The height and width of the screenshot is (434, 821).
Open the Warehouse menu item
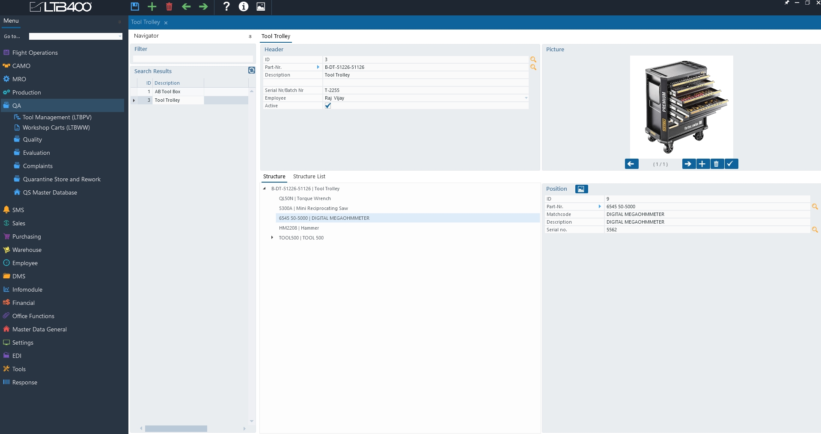pos(27,250)
